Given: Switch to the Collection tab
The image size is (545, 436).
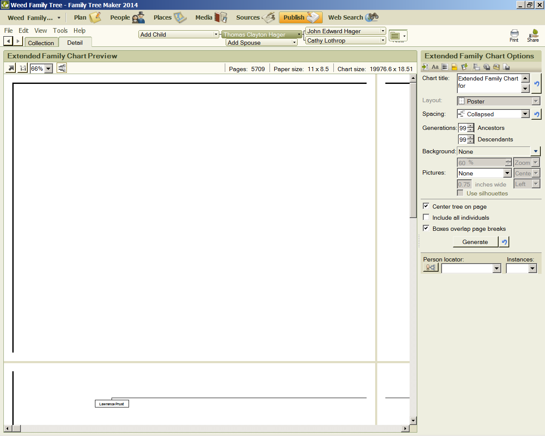Looking at the screenshot, I should click(41, 43).
